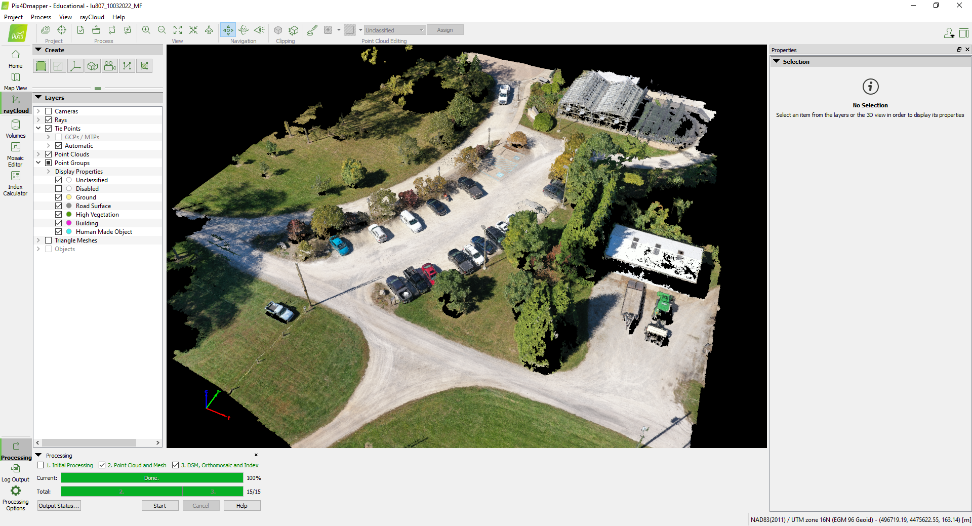Click the Image Properties Editor camera icon

point(46,30)
